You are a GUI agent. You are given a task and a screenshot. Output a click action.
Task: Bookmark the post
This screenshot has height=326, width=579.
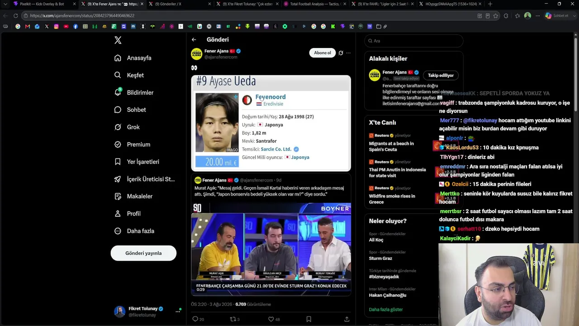(x=308, y=319)
